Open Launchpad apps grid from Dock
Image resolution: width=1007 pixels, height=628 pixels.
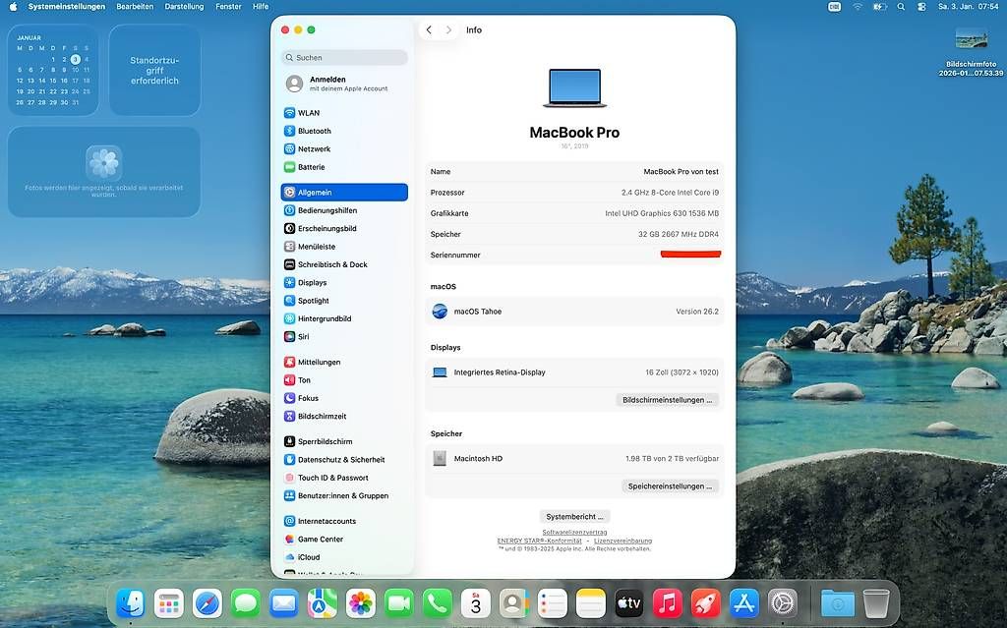click(169, 603)
